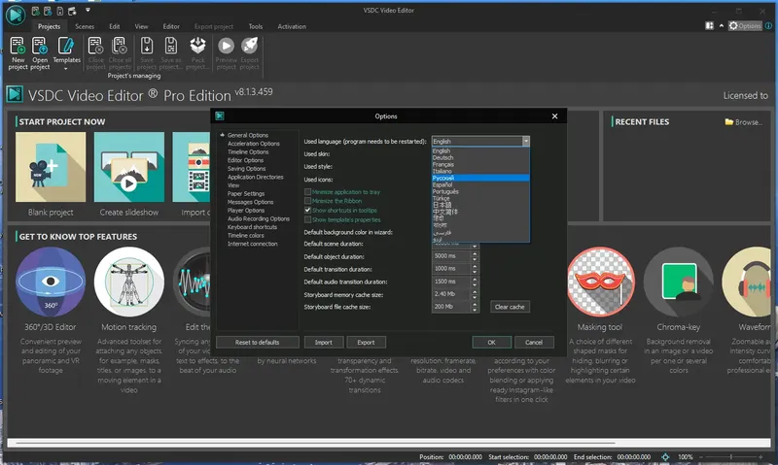The height and width of the screenshot is (465, 778).
Task: Open the Motion tracking feature icon
Action: (129, 282)
